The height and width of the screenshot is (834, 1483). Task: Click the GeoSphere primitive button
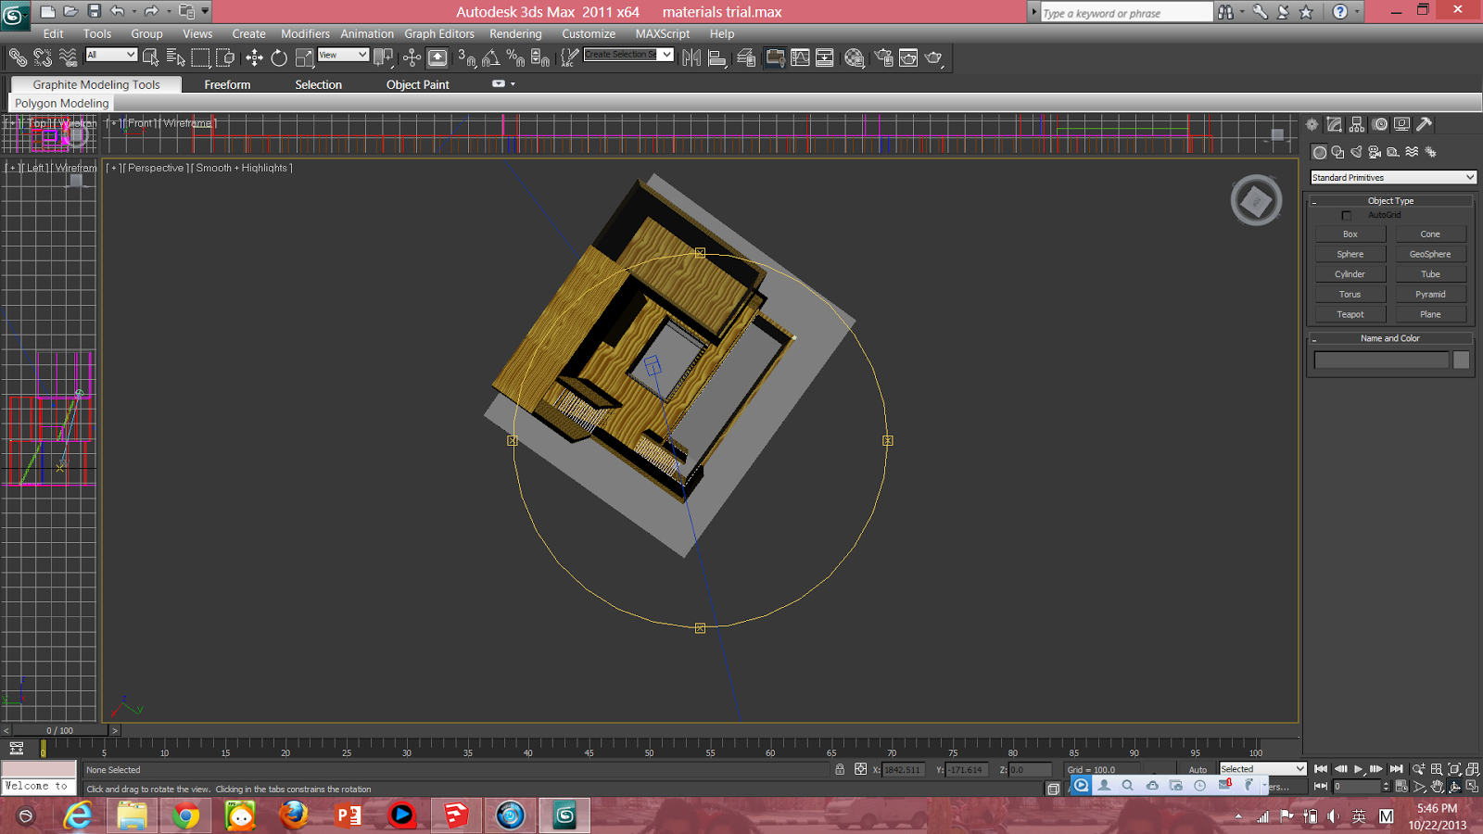pyautogui.click(x=1430, y=254)
